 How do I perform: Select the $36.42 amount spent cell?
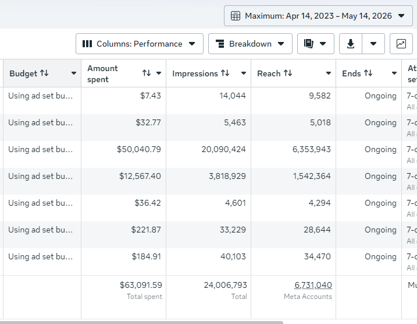[x=124, y=208]
